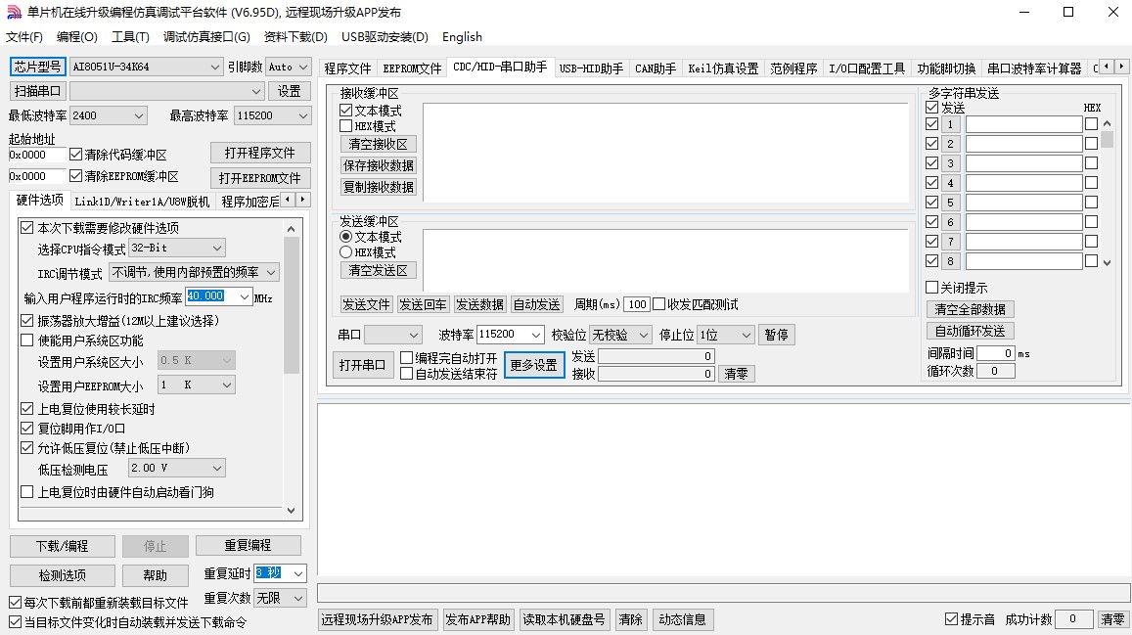Image resolution: width=1132 pixels, height=635 pixels.
Task: Toggle 复位脚用作I/O口 checkbox
Action: click(x=27, y=429)
